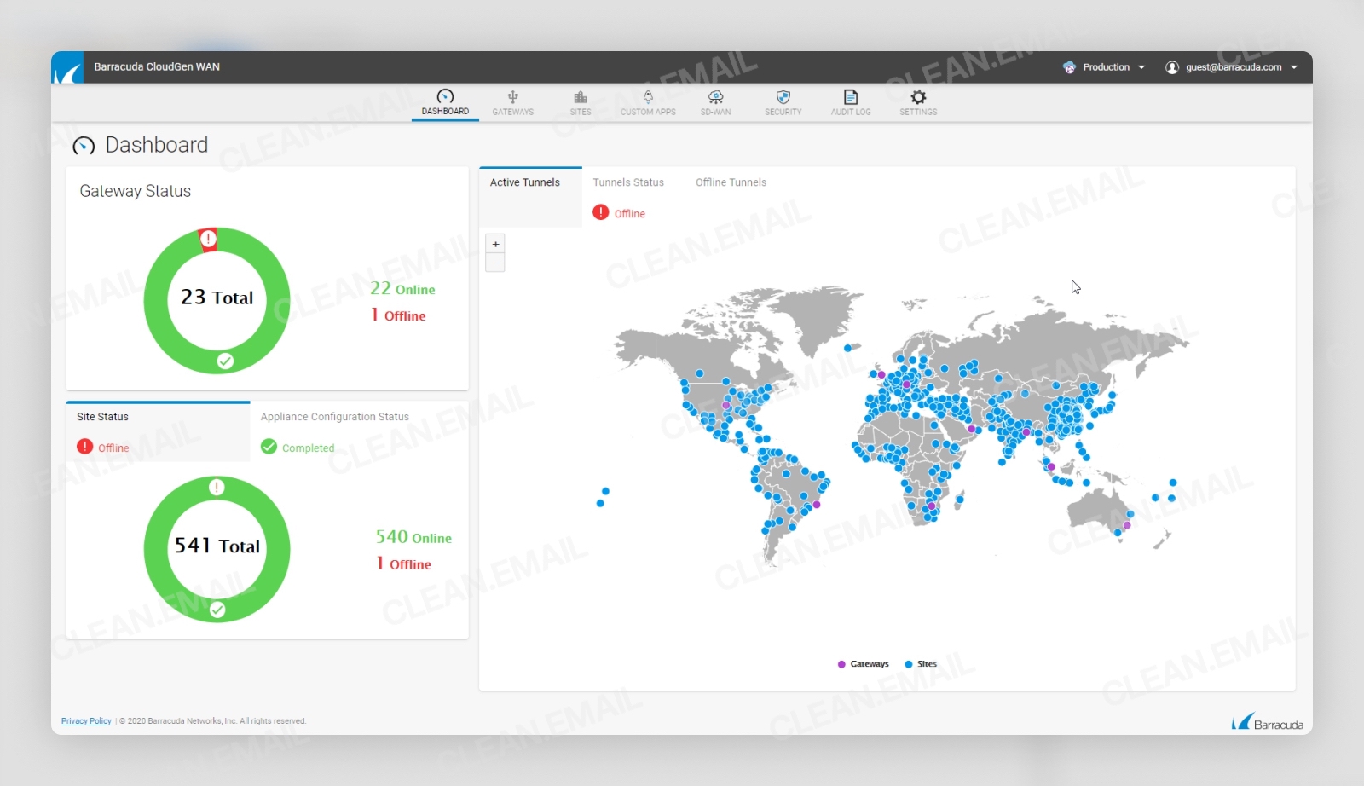Image resolution: width=1364 pixels, height=786 pixels.
Task: Open the Production environment dropdown
Action: pyautogui.click(x=1105, y=66)
